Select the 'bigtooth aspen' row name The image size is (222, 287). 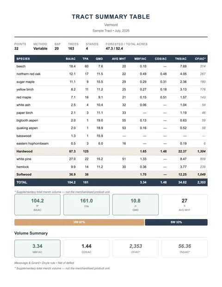(x=27, y=121)
